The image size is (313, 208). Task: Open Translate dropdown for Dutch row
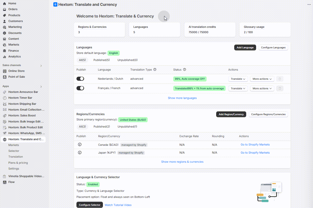238,79
